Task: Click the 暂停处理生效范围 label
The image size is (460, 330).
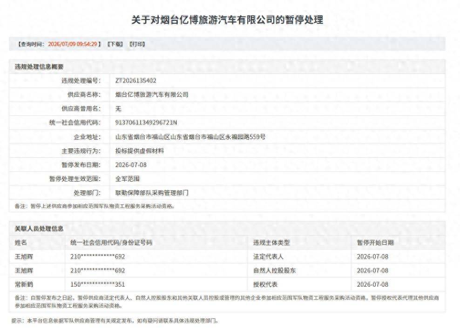Action: 75,179
